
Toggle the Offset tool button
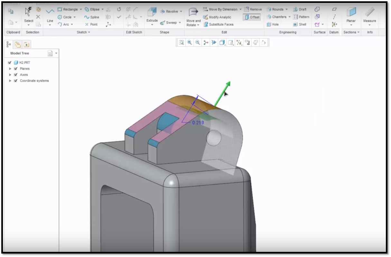click(252, 17)
